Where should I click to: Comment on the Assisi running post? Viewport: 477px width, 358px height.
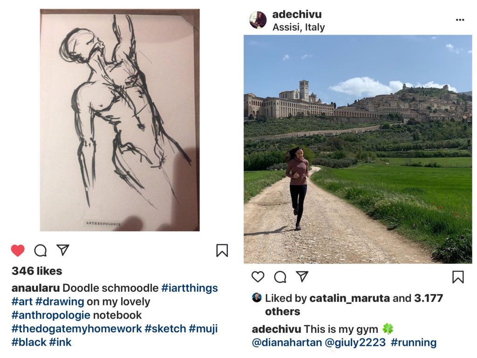(280, 277)
